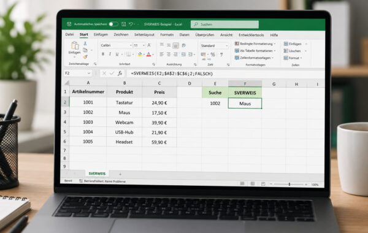Select the format painter brush icon
This screenshot has width=368, height=233.
[x=85, y=56]
